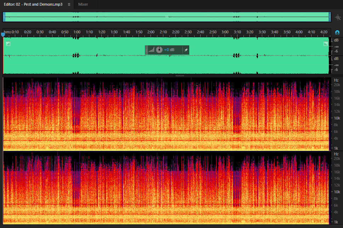Click 16k on the lower spectrogram frequency scale
This screenshot has width=343, height=228.
coord(337,172)
